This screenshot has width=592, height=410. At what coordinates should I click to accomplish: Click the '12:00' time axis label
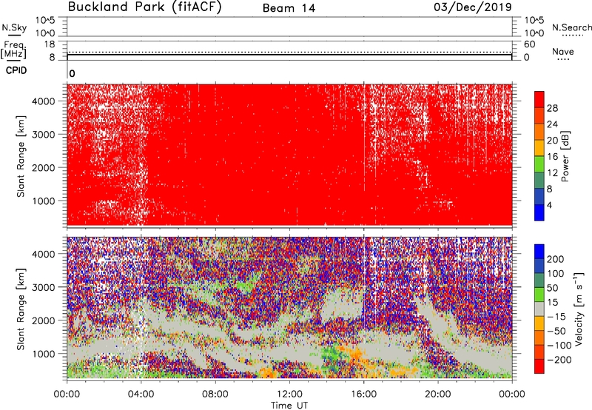[289, 394]
